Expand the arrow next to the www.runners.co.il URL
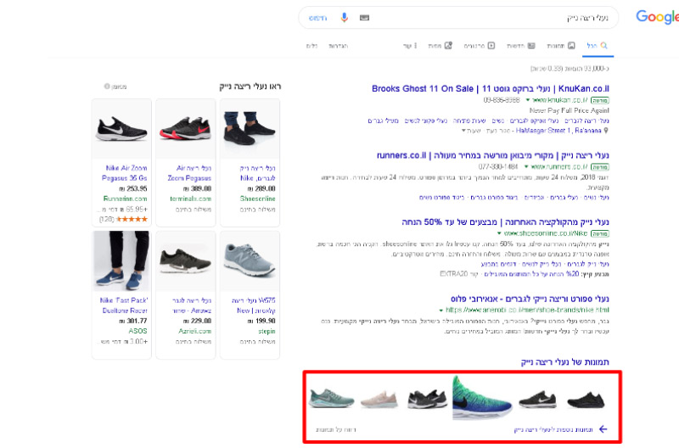Screen dimensions: 679x448 (526, 166)
